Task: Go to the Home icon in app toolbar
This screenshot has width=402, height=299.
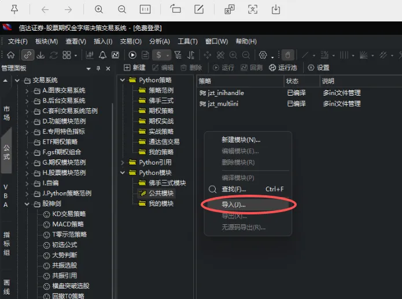Action: coord(11,55)
